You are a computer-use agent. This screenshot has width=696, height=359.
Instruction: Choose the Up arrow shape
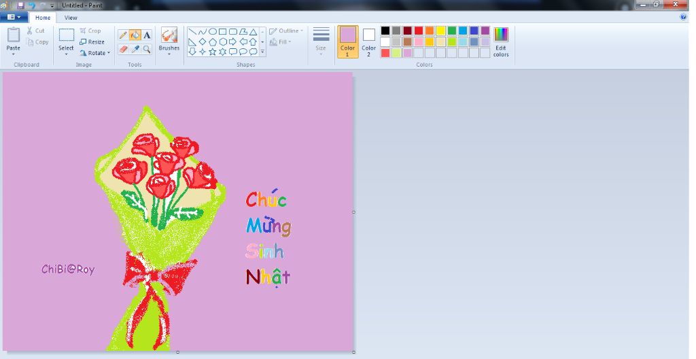click(x=253, y=41)
